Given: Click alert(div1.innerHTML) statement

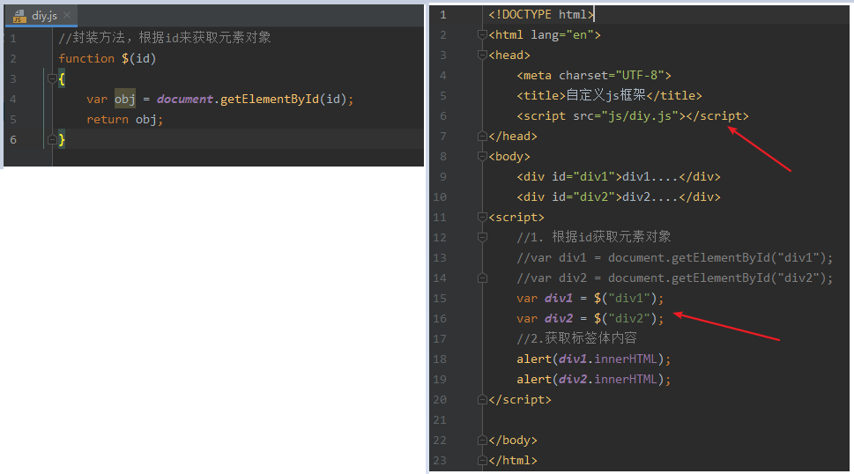Looking at the screenshot, I should click(x=594, y=359).
